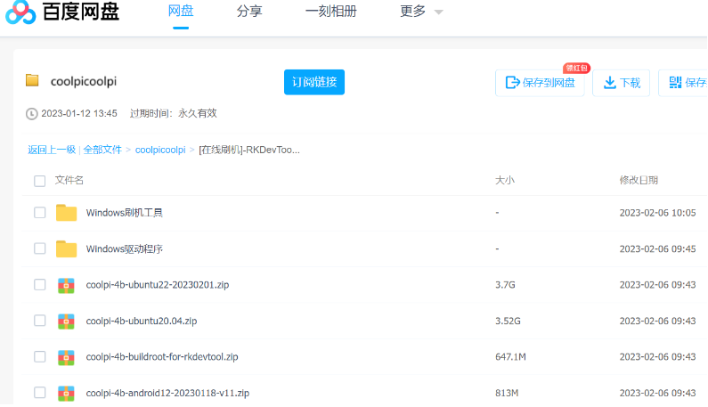Image resolution: width=708 pixels, height=407 pixels.
Task: Open the Windows驱动程序 folder name
Action: [124, 248]
